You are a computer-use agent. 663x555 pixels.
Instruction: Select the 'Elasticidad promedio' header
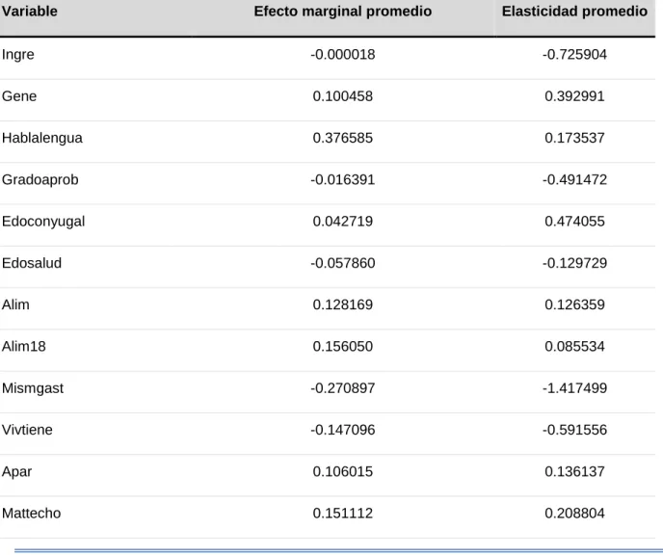point(574,12)
